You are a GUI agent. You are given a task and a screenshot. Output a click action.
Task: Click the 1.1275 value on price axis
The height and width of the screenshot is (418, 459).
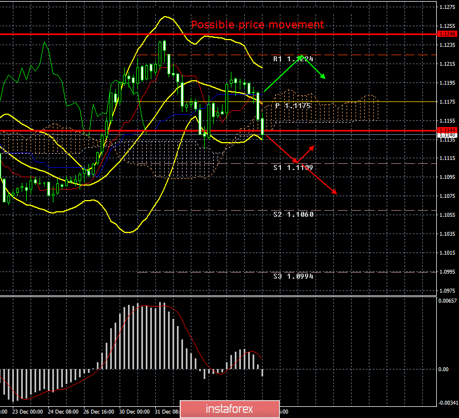coord(447,7)
